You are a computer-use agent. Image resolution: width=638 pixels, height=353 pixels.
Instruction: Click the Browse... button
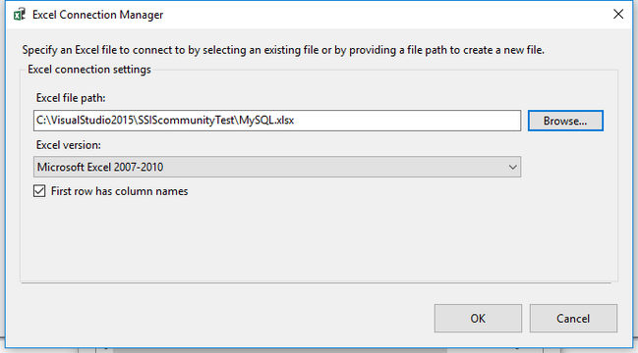(x=565, y=121)
